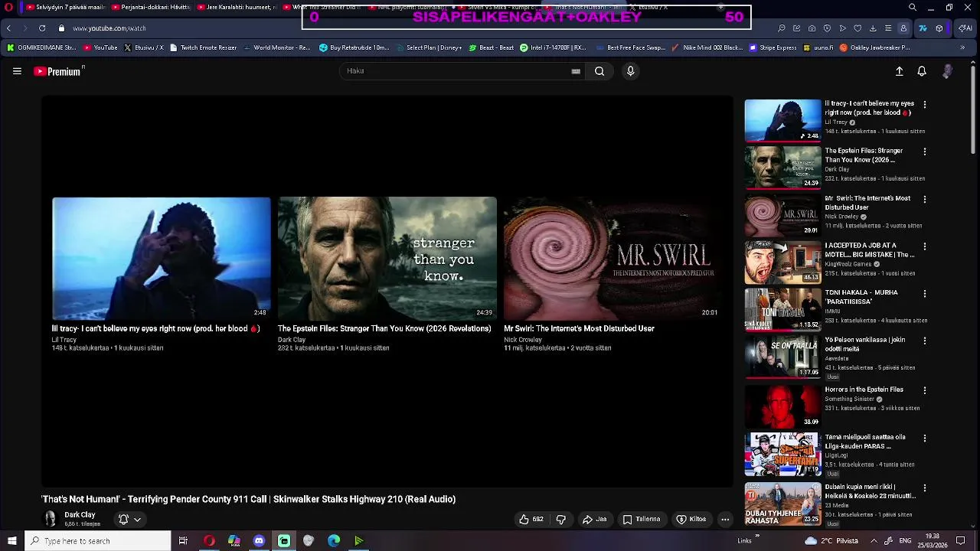Open on-screen keyboard icon in search box
Screen dimensions: 980x551
pyautogui.click(x=576, y=71)
